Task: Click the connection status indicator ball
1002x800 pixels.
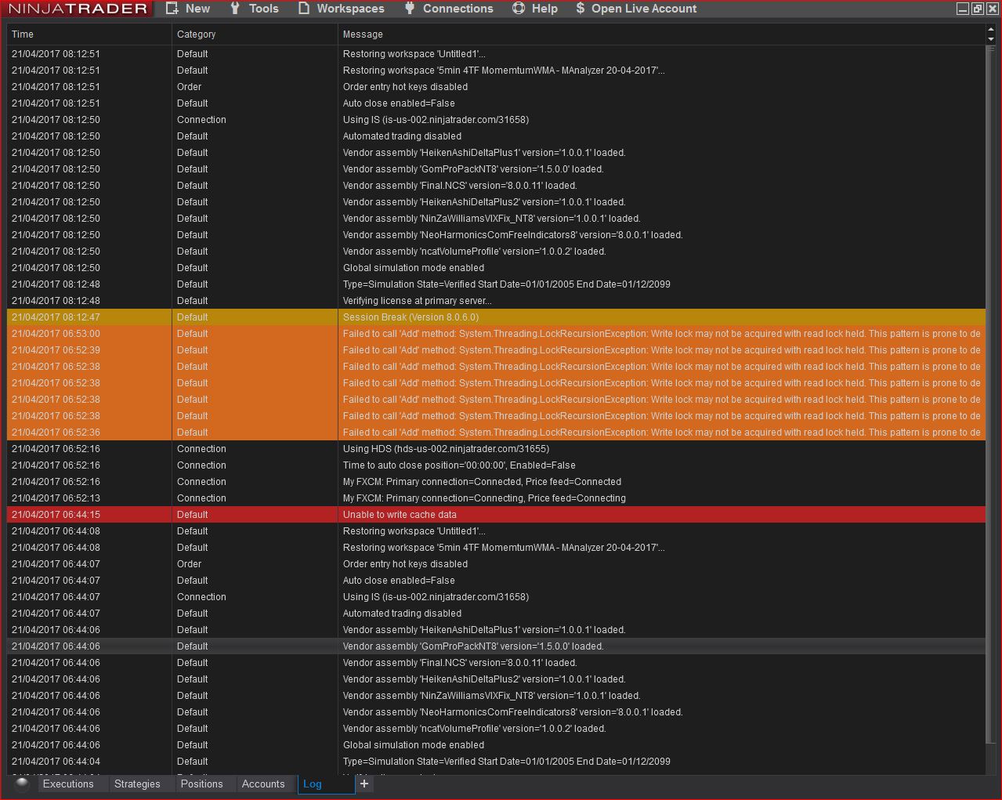Action: (22, 784)
